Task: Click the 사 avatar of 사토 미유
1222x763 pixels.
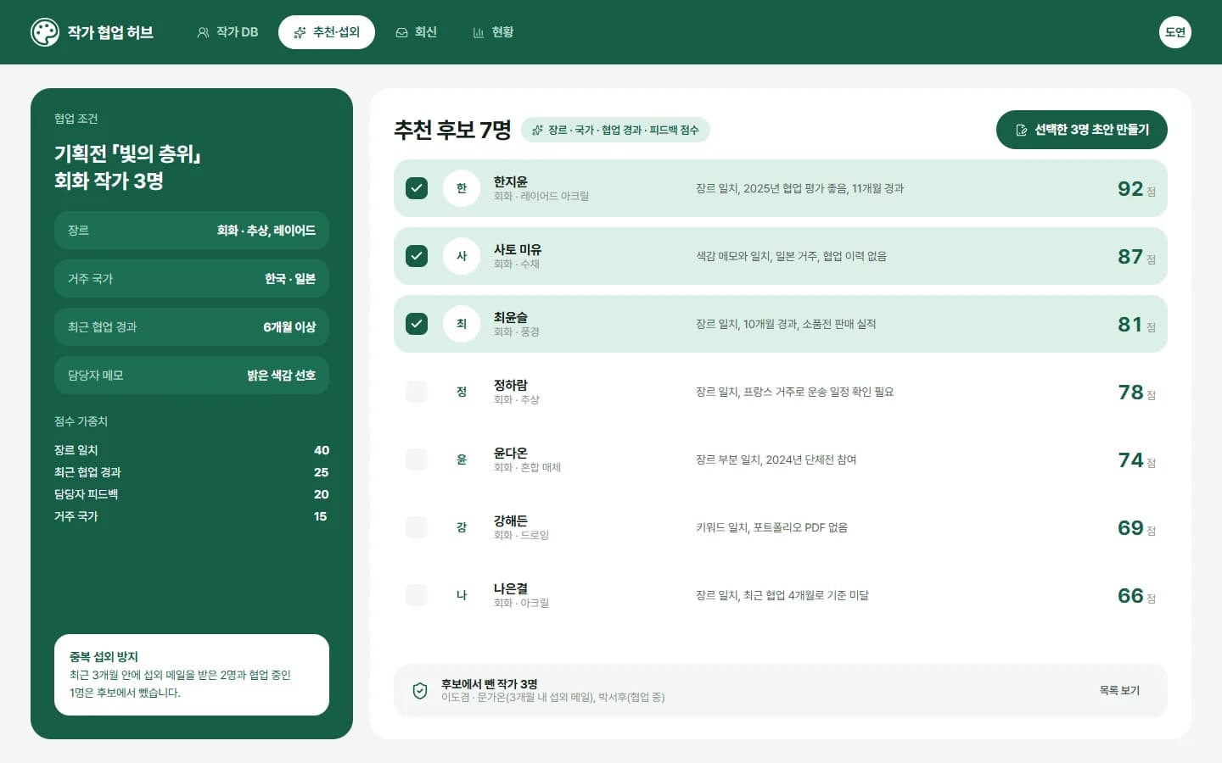Action: (462, 256)
